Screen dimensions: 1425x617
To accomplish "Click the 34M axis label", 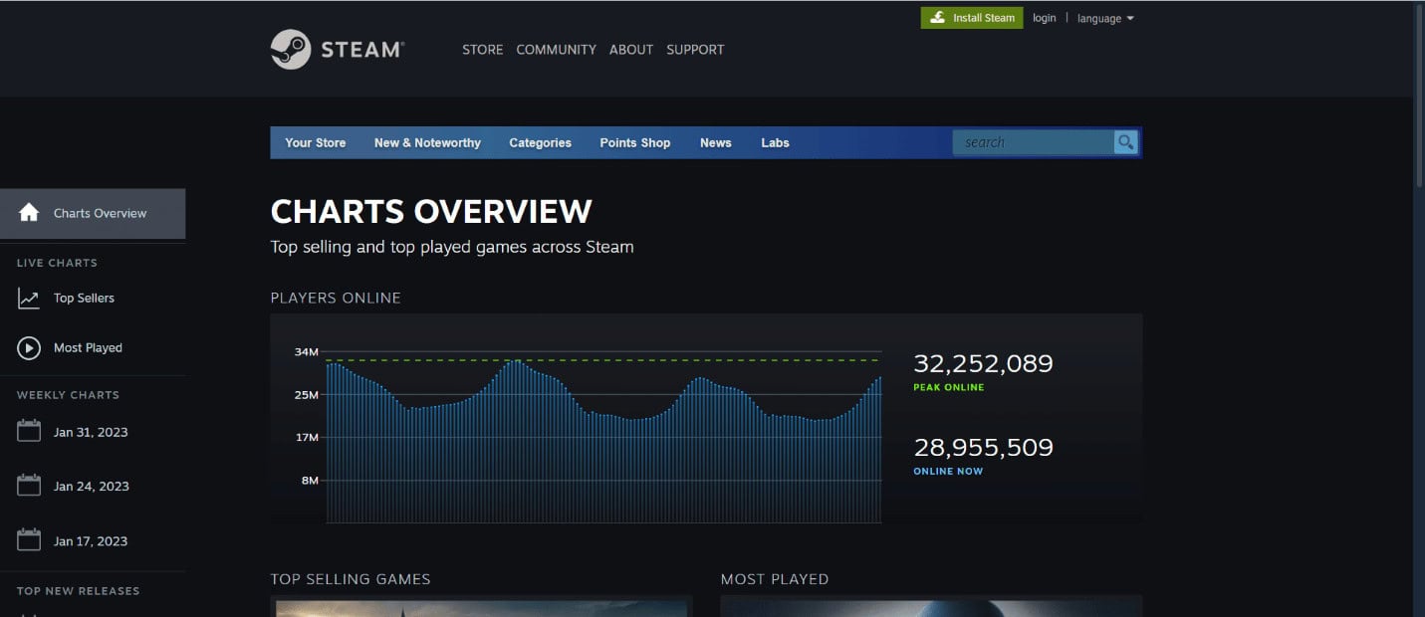I will tap(306, 352).
